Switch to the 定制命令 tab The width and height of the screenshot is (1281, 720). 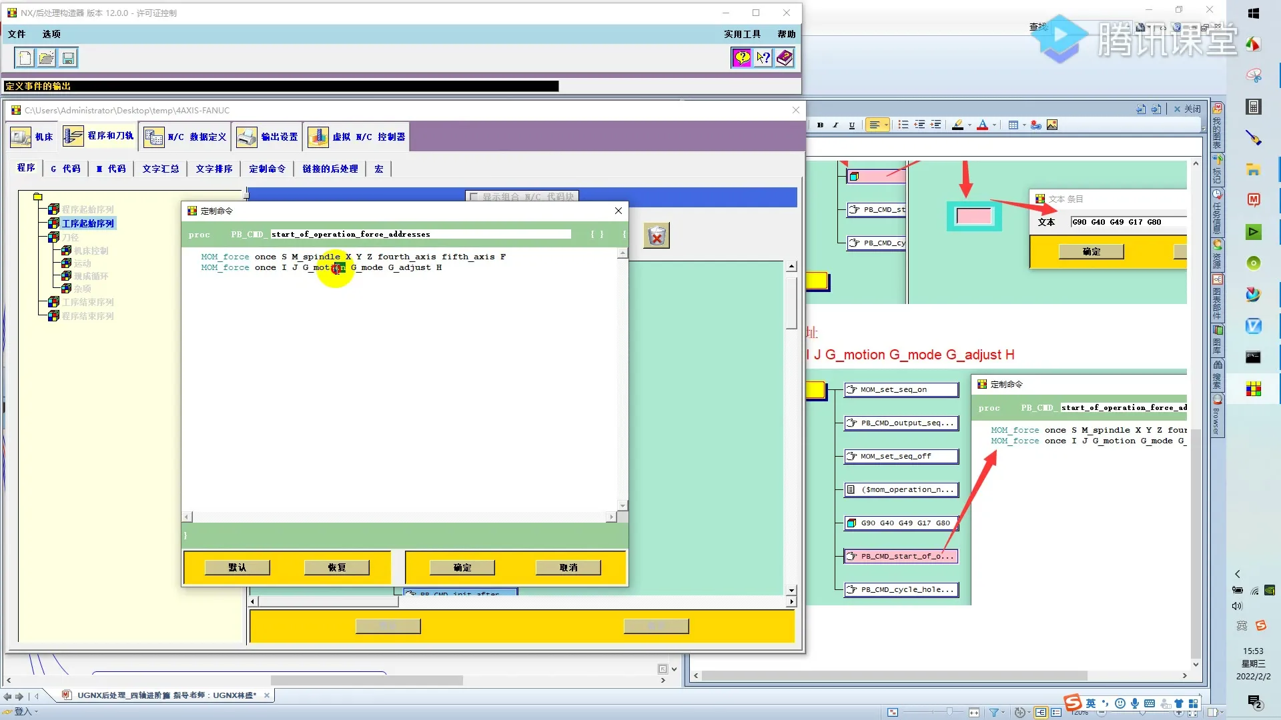267,169
